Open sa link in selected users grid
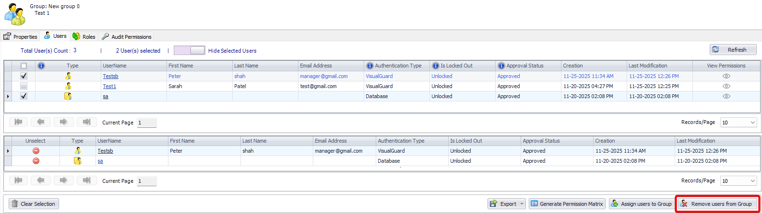The image size is (762, 213). point(100,161)
